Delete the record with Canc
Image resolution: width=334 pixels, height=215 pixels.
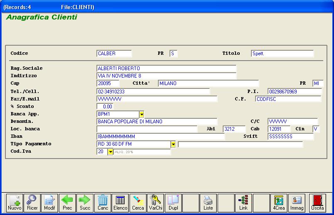point(103,203)
